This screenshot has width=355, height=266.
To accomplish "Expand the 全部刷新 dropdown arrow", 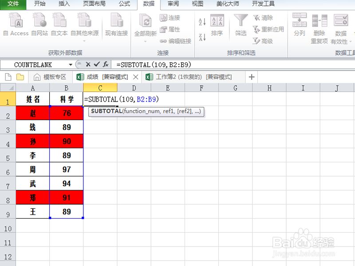I will click(x=146, y=41).
